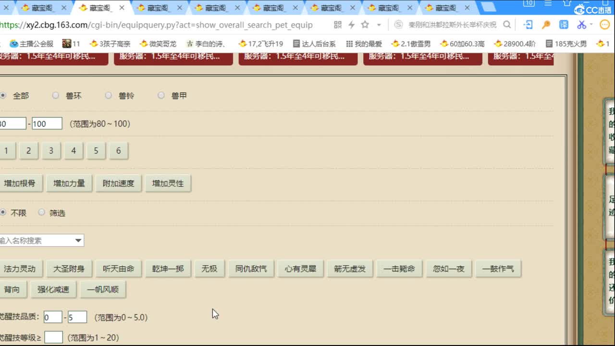Open the orange ellipsis menu icon
Screen dimensions: 615x346
click(x=604, y=25)
